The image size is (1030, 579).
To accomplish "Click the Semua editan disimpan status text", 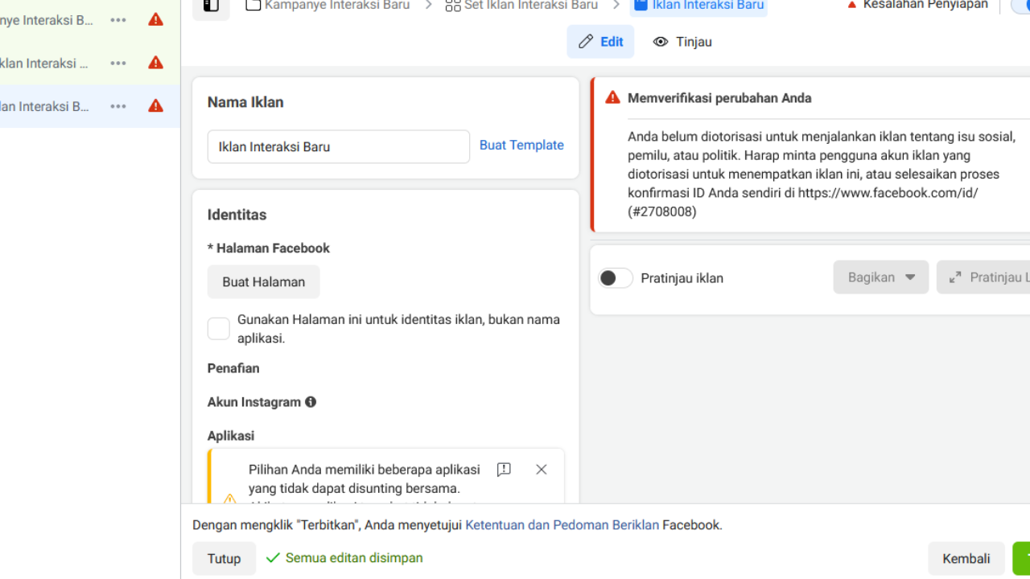I will 354,558.
